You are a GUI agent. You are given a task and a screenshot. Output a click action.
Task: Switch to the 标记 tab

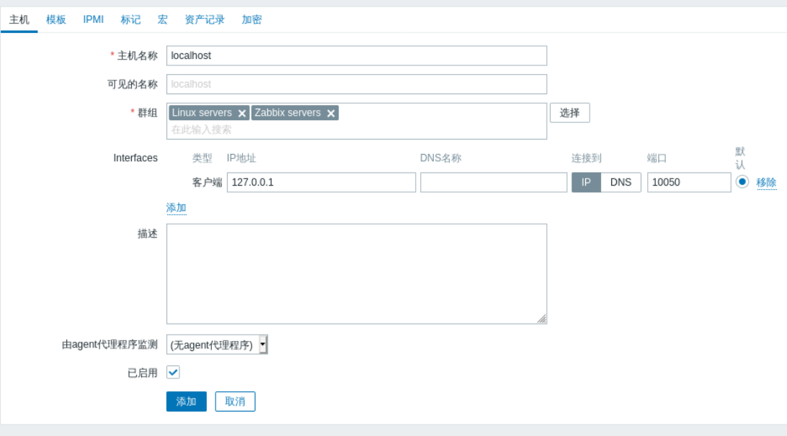[130, 19]
